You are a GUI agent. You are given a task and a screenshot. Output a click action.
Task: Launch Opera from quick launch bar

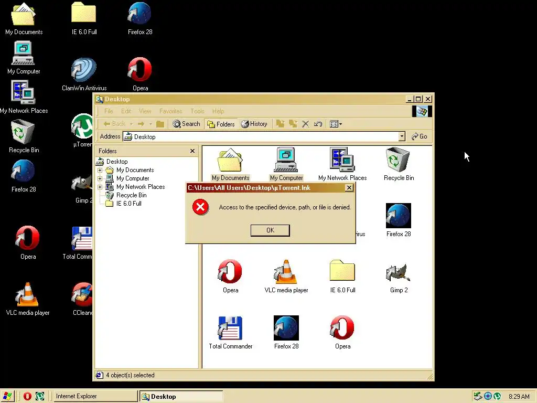pos(27,396)
